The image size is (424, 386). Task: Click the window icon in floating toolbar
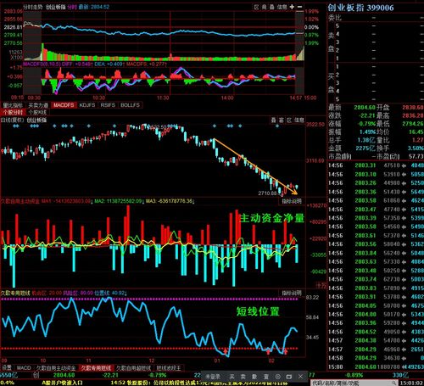click(x=289, y=377)
